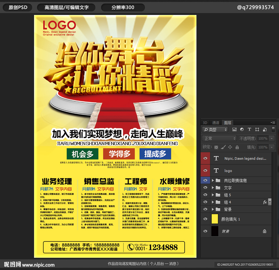Click the 不透明度 100% value field
Viewport: 279px width, 270px height.
263,138
